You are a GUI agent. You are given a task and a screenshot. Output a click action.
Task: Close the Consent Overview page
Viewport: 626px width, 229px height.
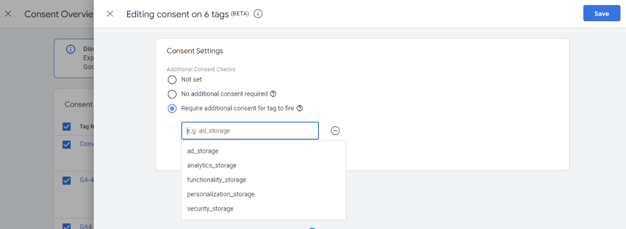pyautogui.click(x=8, y=14)
